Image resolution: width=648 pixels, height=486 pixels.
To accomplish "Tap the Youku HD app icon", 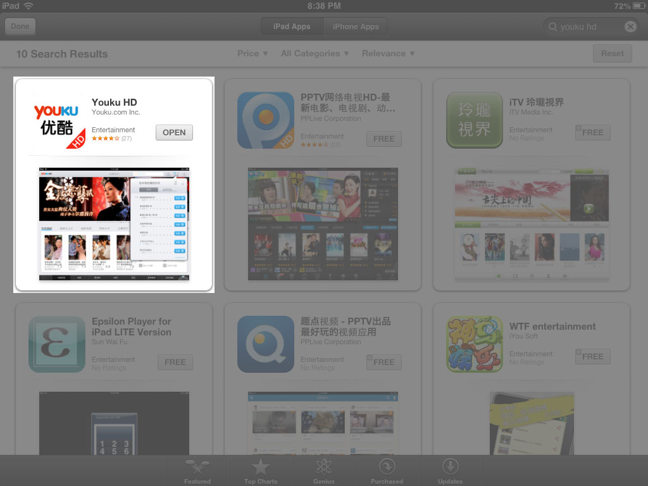I will pos(57,120).
